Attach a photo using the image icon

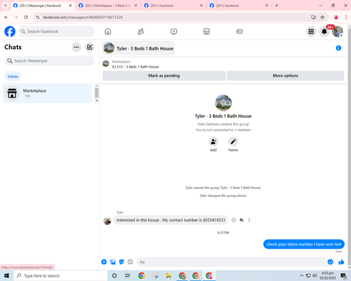click(113, 262)
